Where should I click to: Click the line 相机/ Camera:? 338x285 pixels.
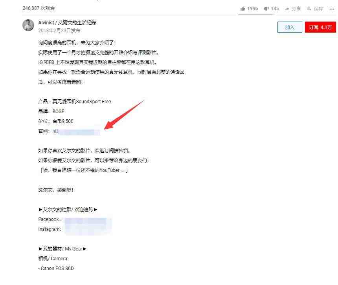[53, 259]
